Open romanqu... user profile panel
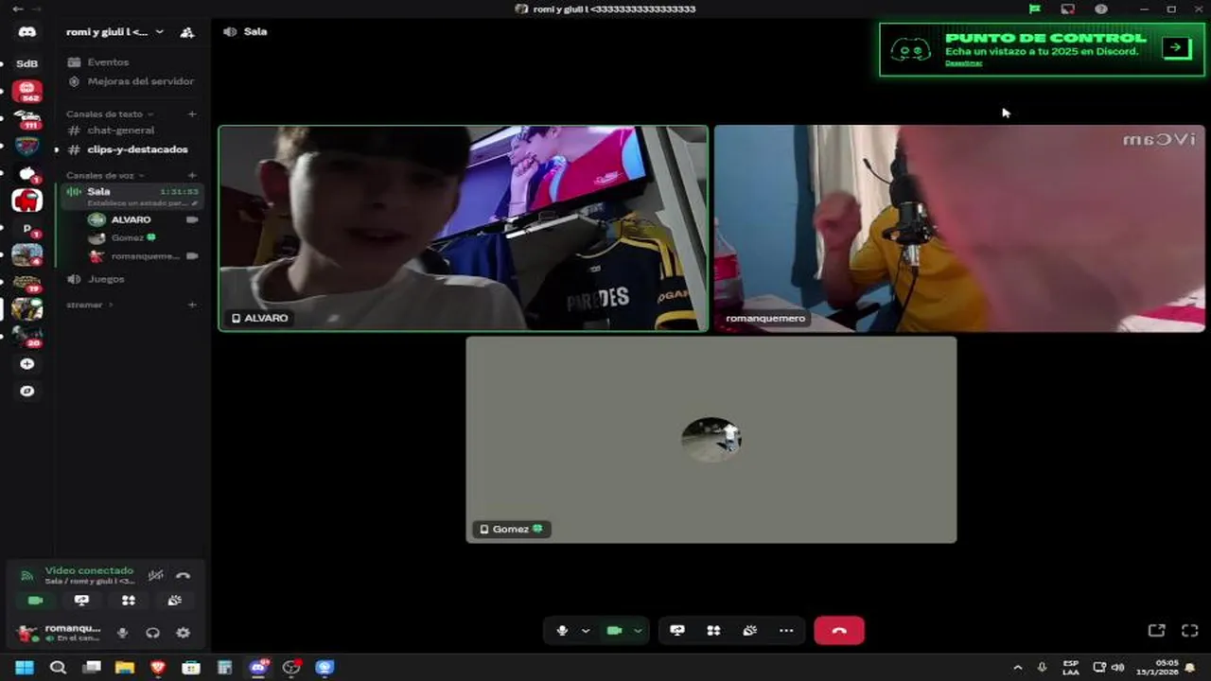Viewport: 1211px width, 681px height. 60,633
